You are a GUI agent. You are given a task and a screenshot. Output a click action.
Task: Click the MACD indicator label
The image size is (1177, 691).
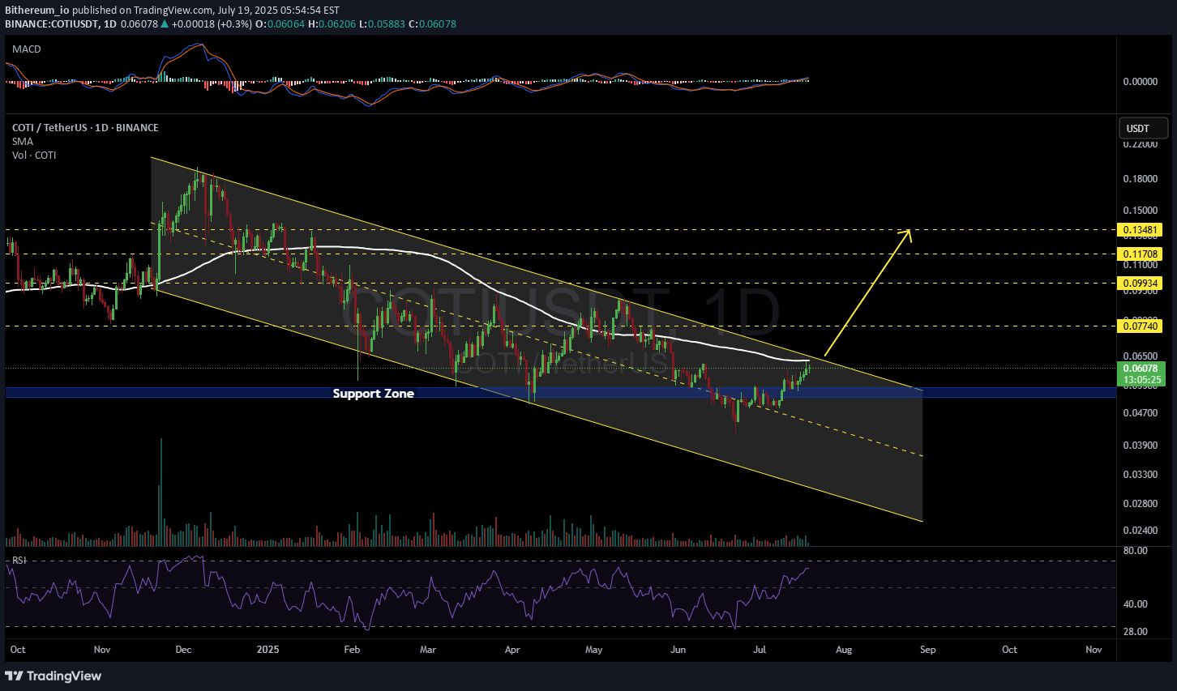[x=27, y=49]
